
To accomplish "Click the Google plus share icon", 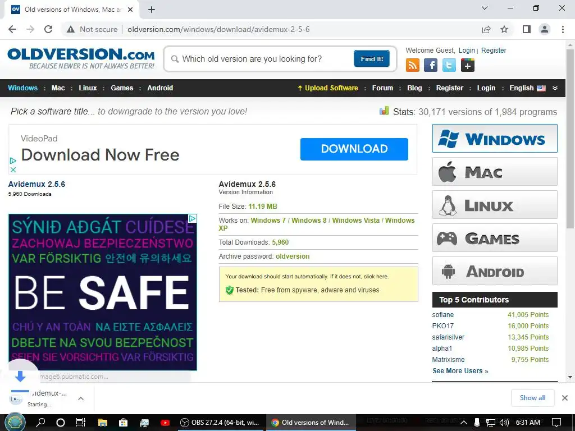I will pos(468,65).
